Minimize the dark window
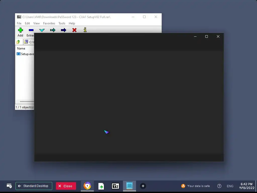257x193 pixels. coord(195,36)
